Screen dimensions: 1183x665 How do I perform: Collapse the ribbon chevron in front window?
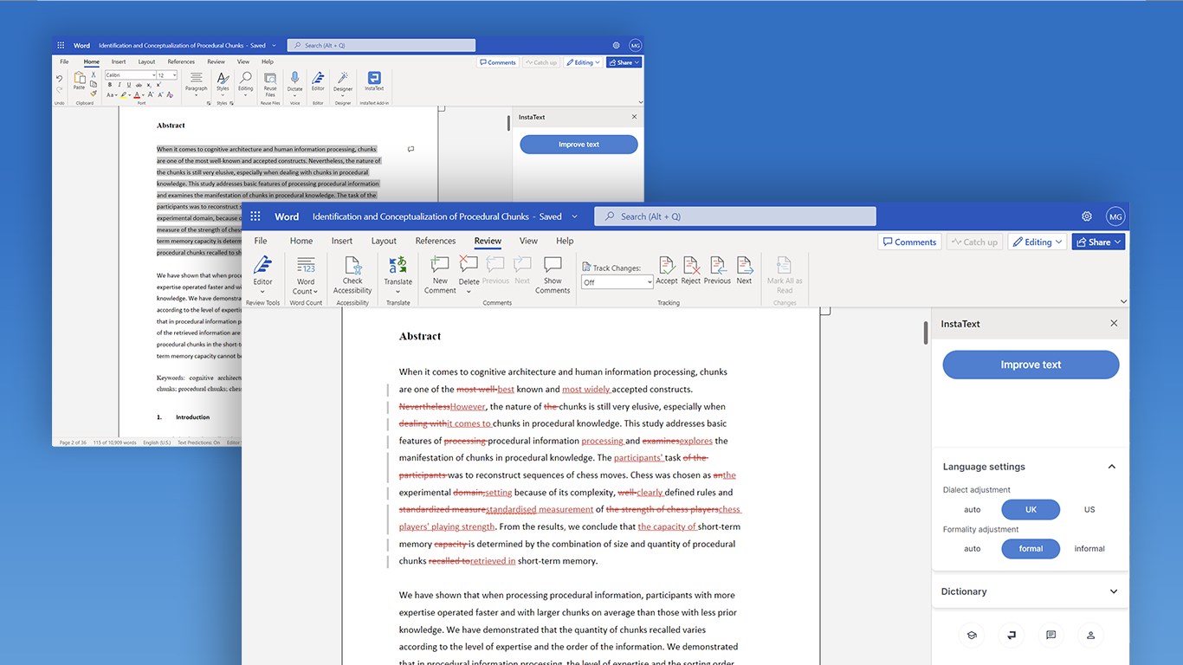[x=1124, y=301]
